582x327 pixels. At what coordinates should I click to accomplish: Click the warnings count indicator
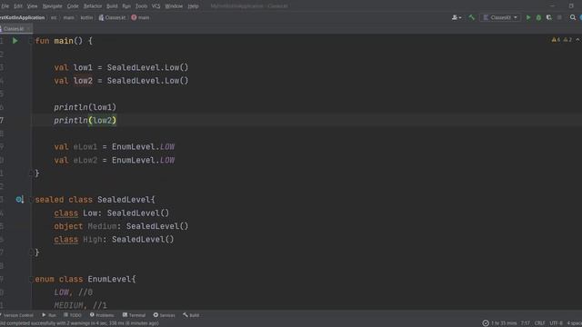coord(556,40)
